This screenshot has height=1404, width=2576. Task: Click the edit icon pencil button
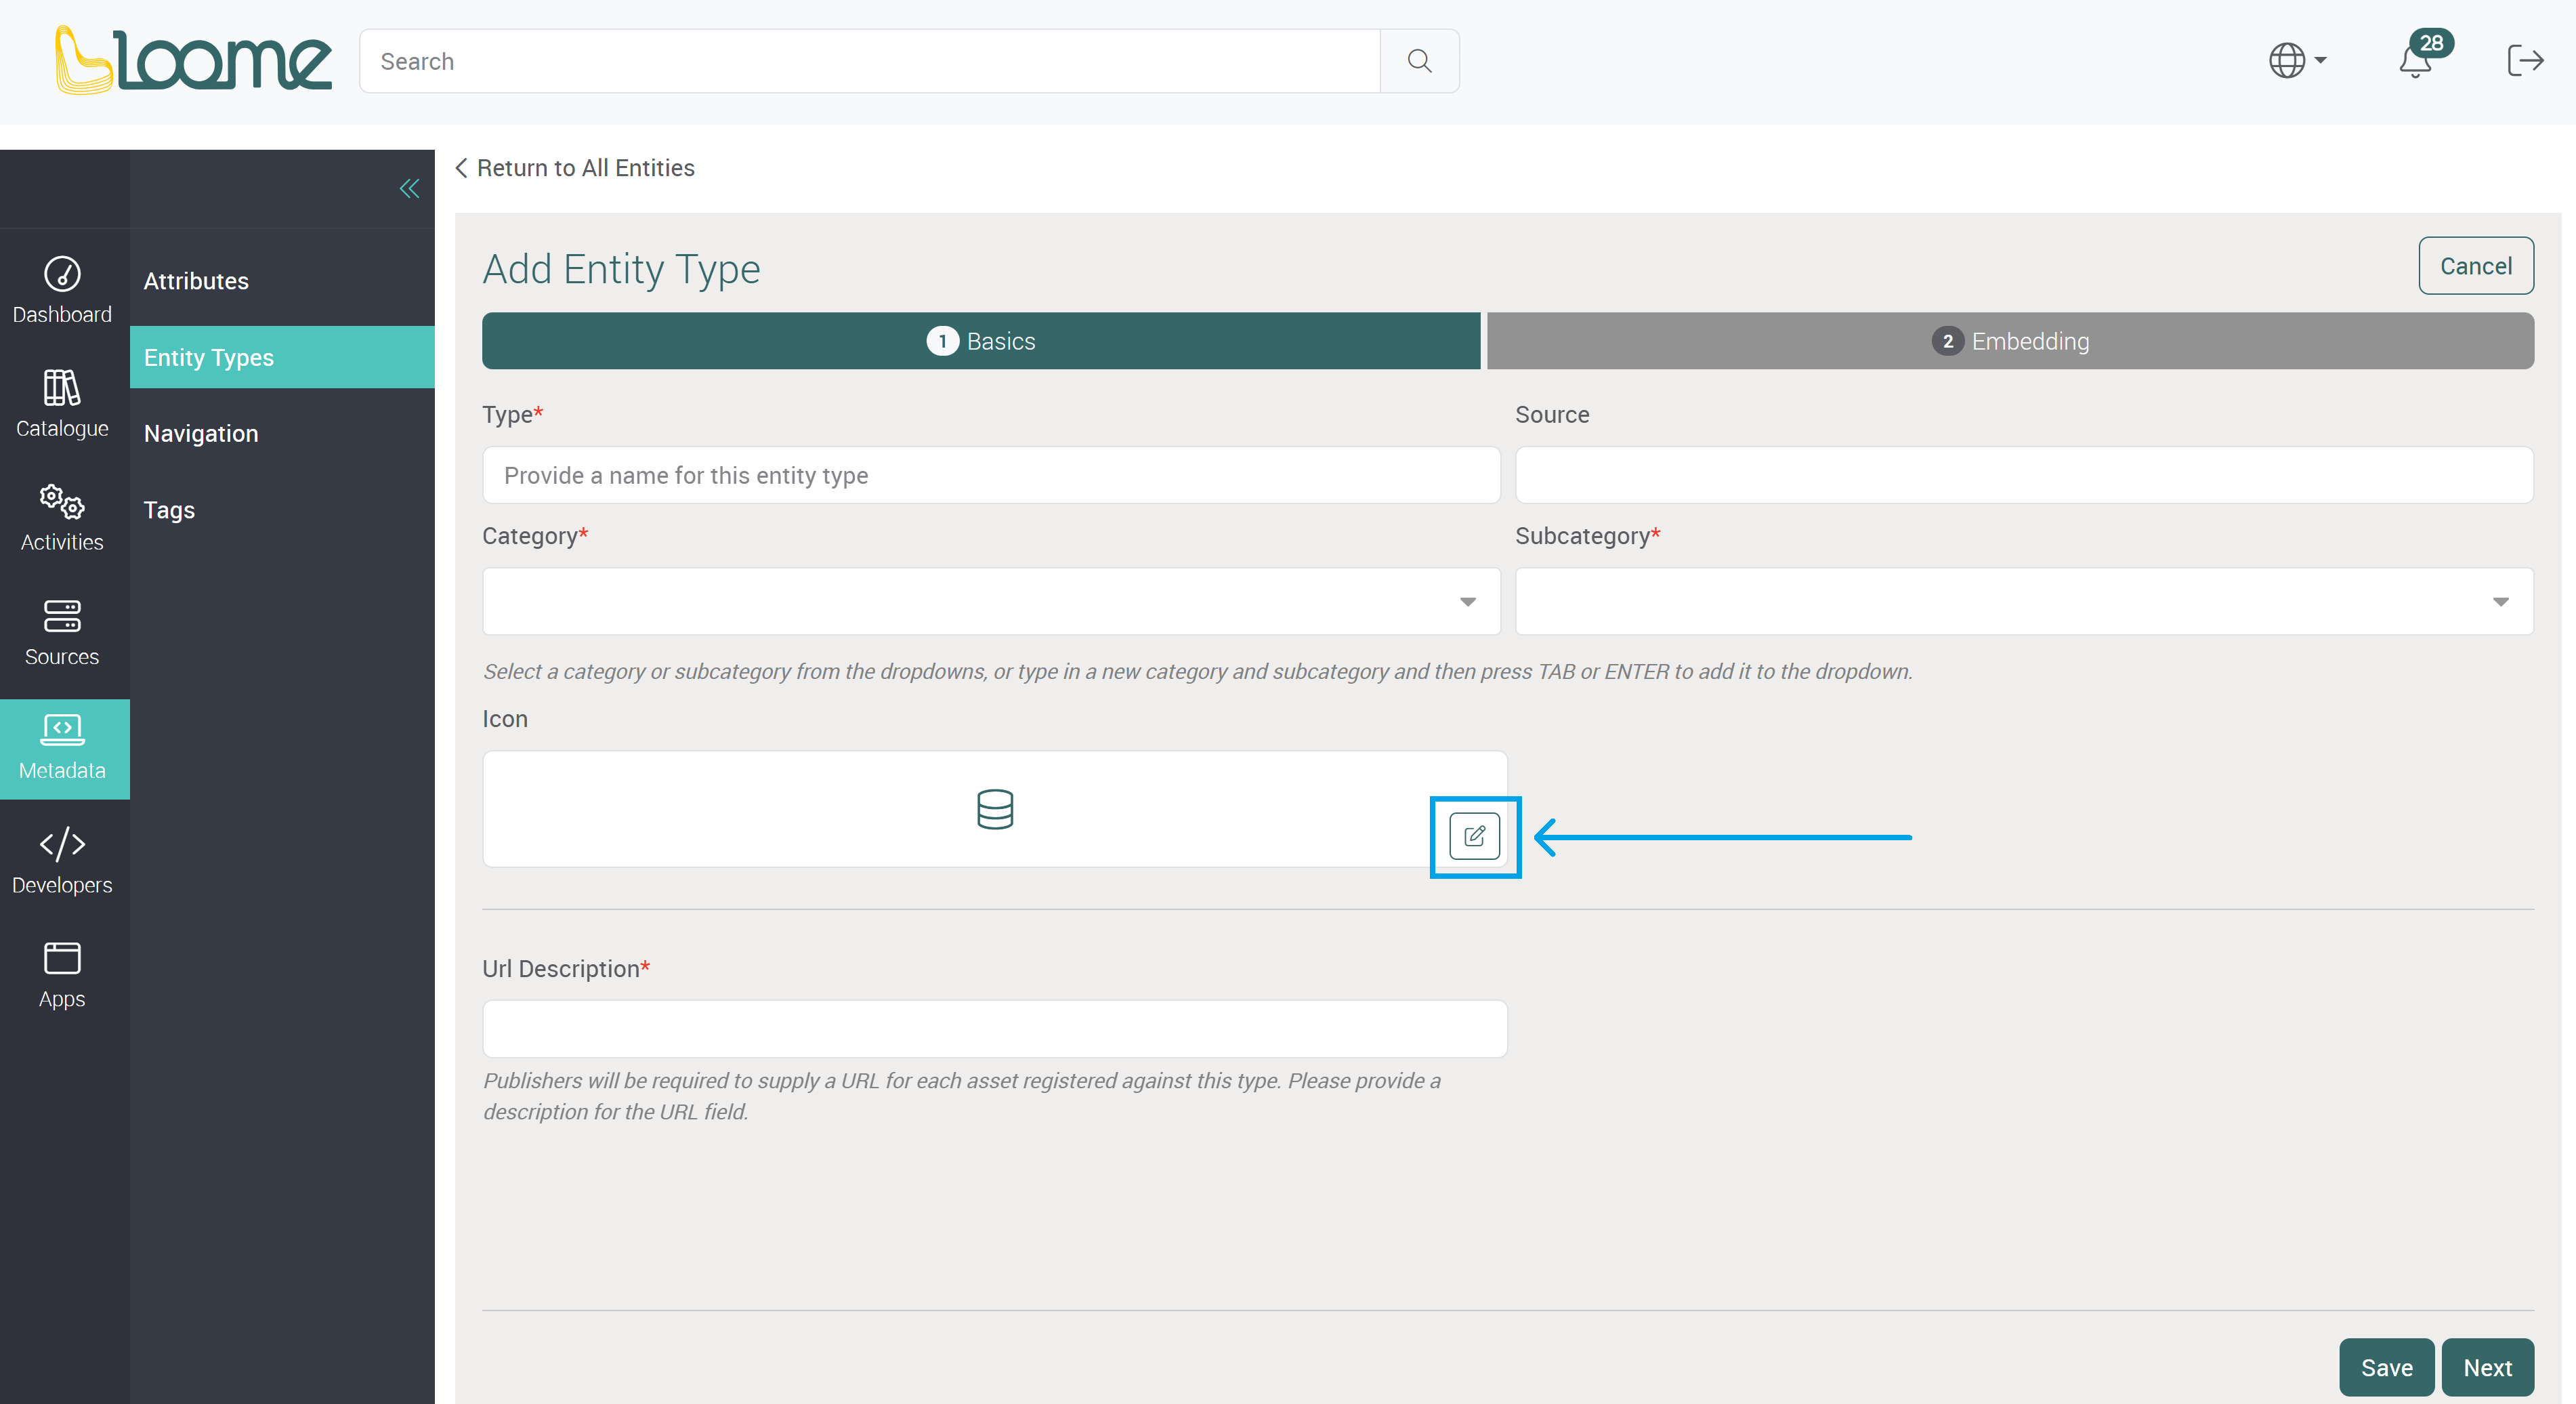coord(1474,837)
